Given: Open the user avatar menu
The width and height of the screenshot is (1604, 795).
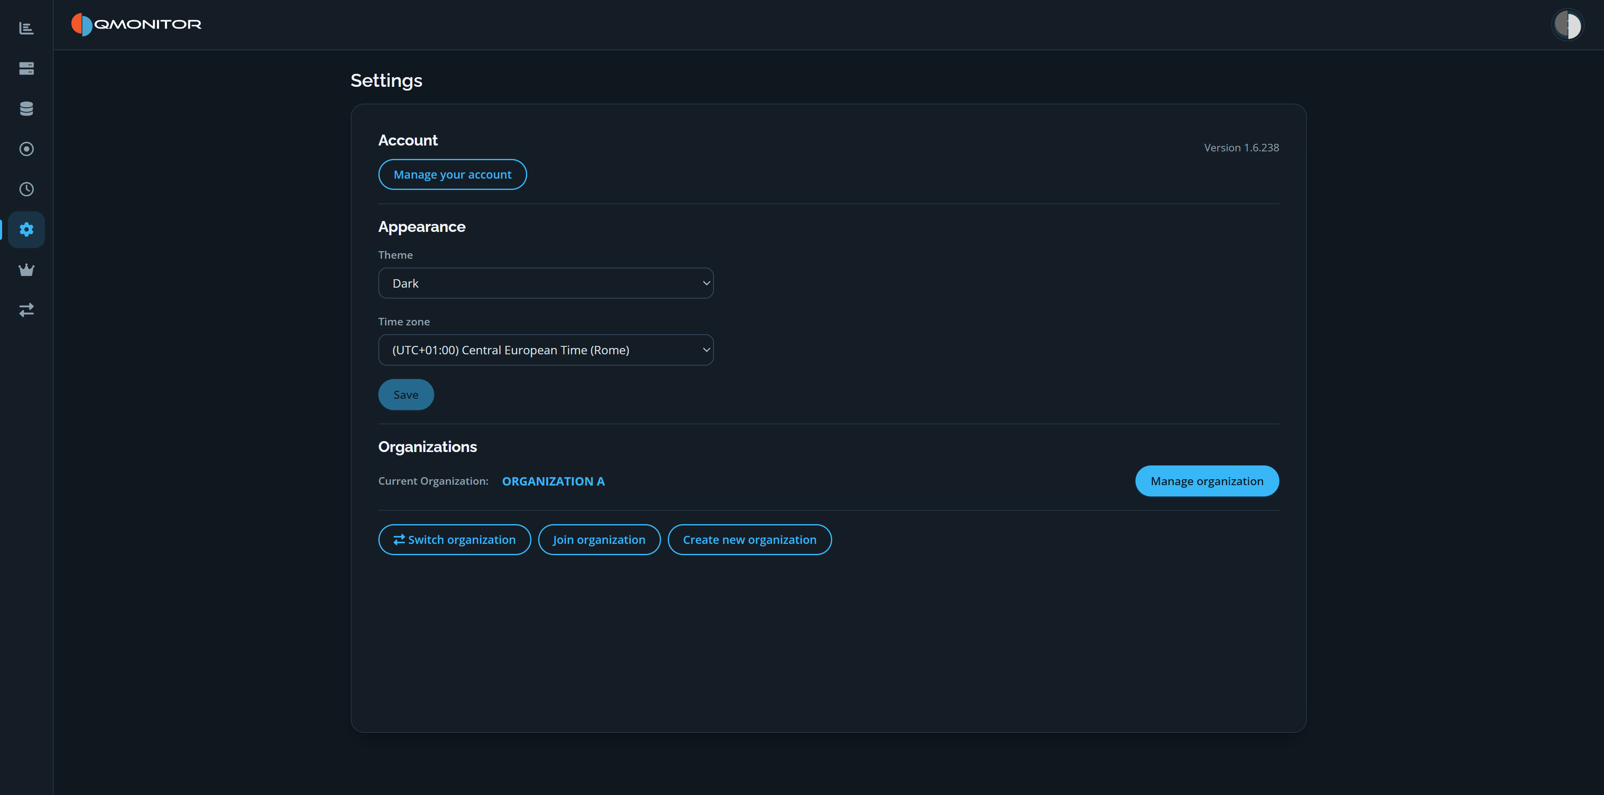Looking at the screenshot, I should coord(1567,25).
